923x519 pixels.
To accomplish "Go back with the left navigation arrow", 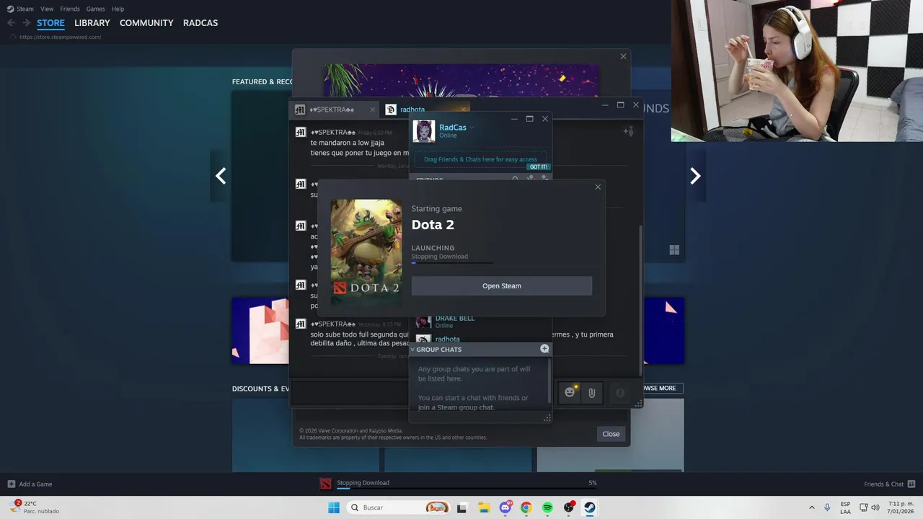I will [x=11, y=23].
